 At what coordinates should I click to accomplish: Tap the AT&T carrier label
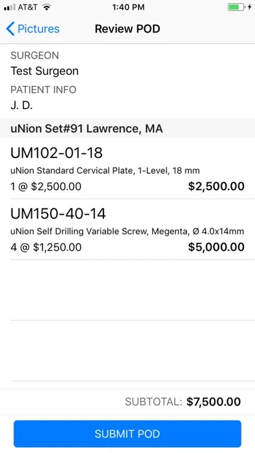pos(28,7)
